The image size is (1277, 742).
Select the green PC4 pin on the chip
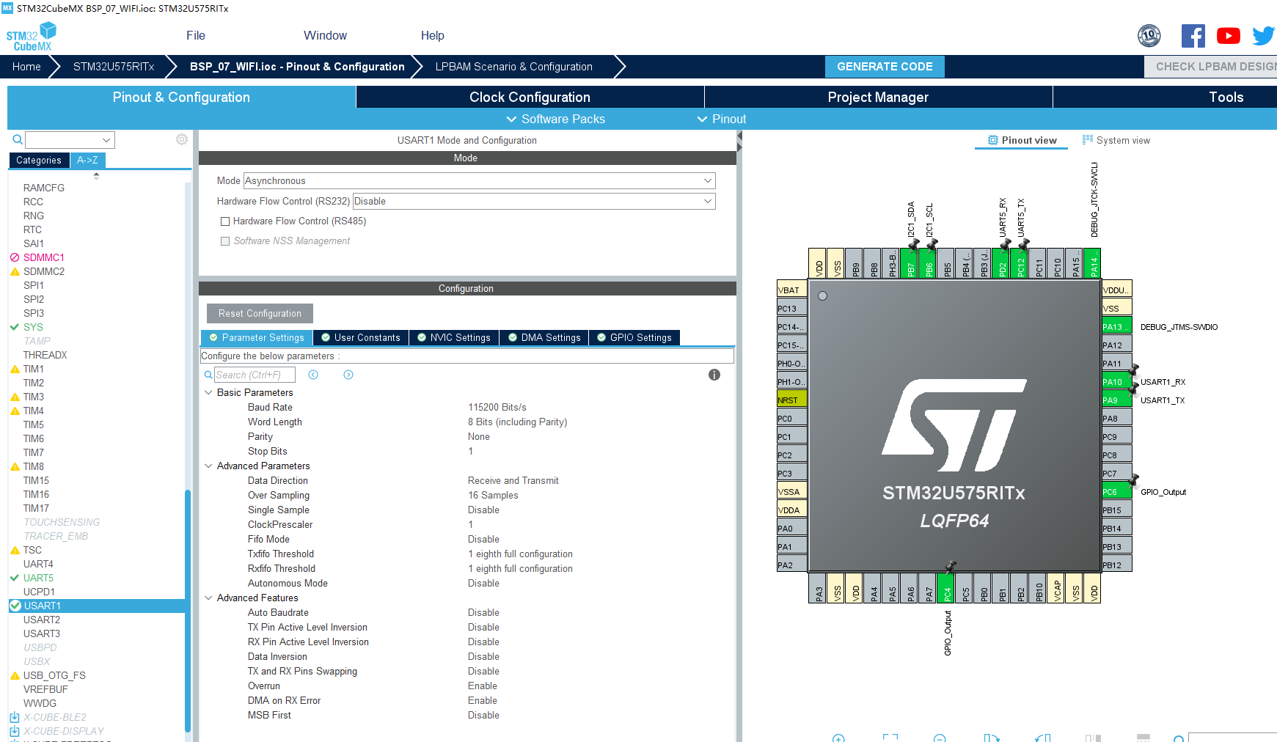[947, 588]
